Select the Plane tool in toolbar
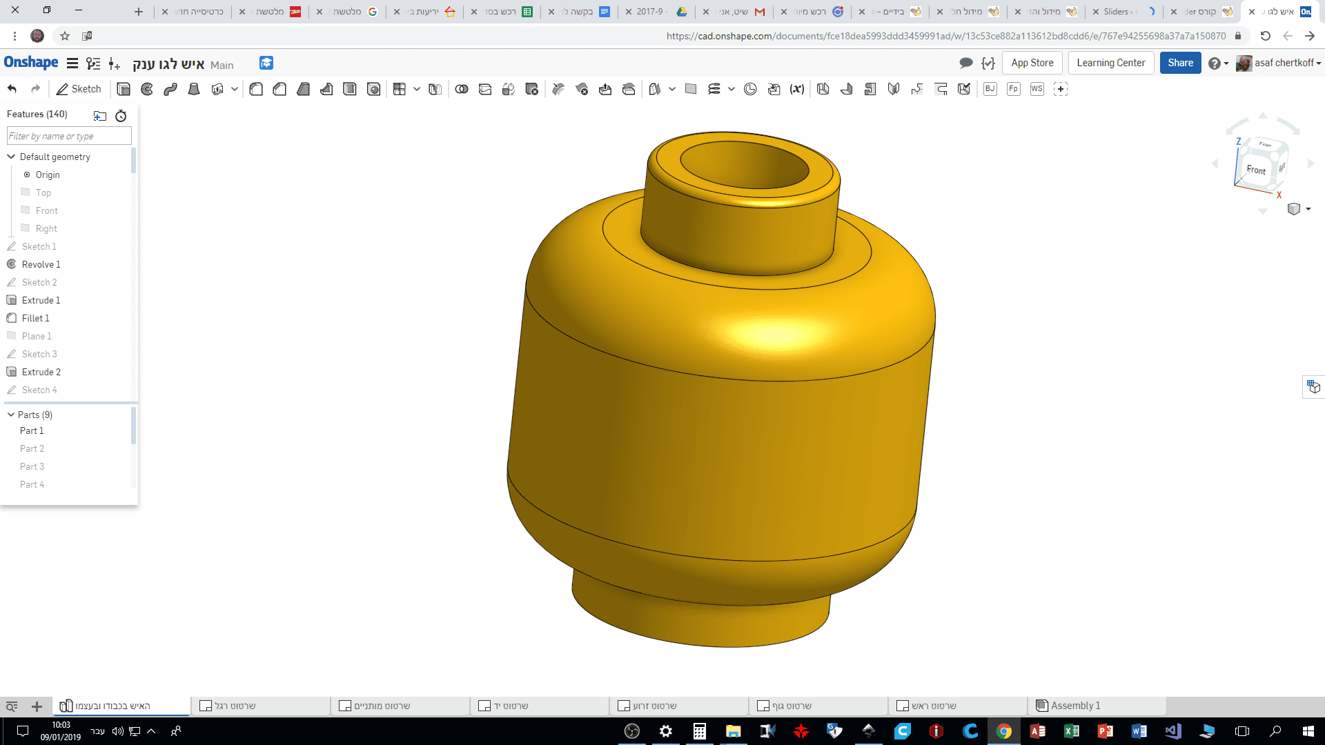Screen dimensions: 1325x745 click(x=691, y=89)
